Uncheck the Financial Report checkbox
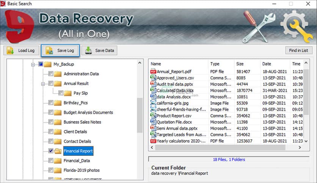The image size is (317, 183). (x=51, y=151)
